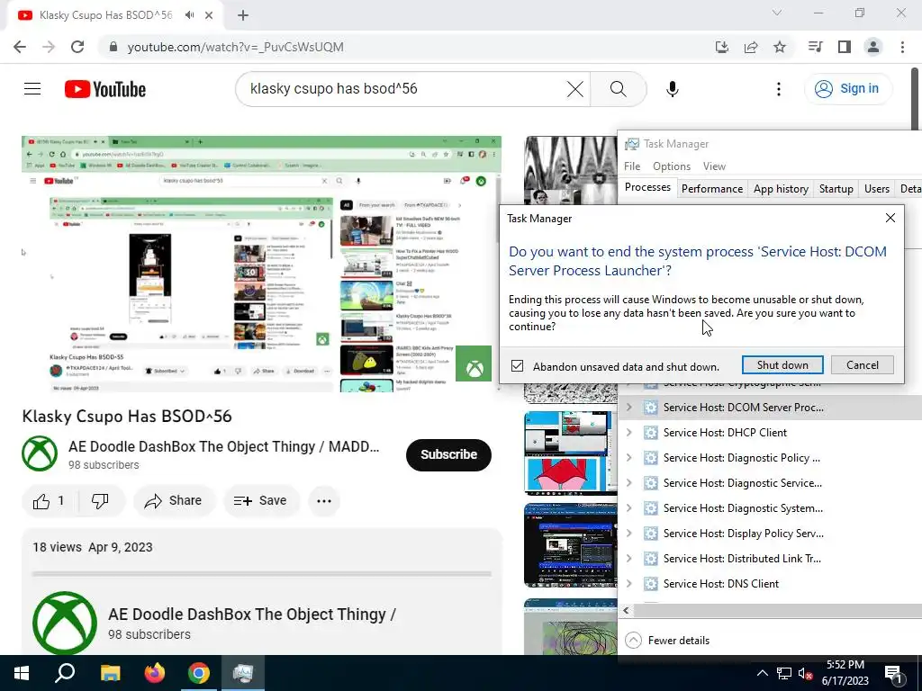
Task: Open Task Manager View menu
Action: tap(714, 166)
